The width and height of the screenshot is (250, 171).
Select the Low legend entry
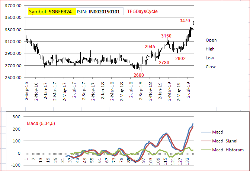[210, 58]
